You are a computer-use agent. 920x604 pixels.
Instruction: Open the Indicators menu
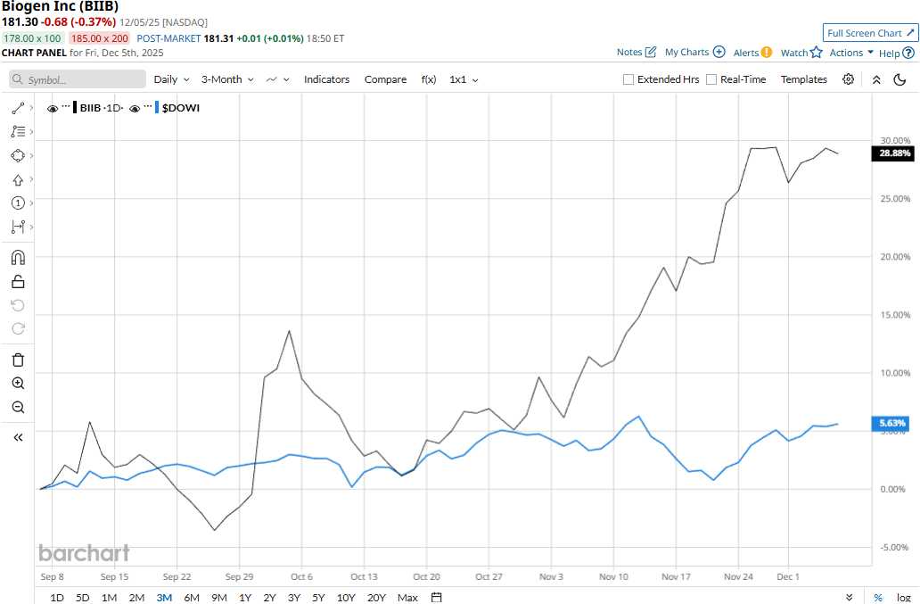(326, 79)
